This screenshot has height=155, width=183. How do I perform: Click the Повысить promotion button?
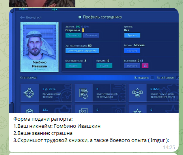[x=73, y=35]
